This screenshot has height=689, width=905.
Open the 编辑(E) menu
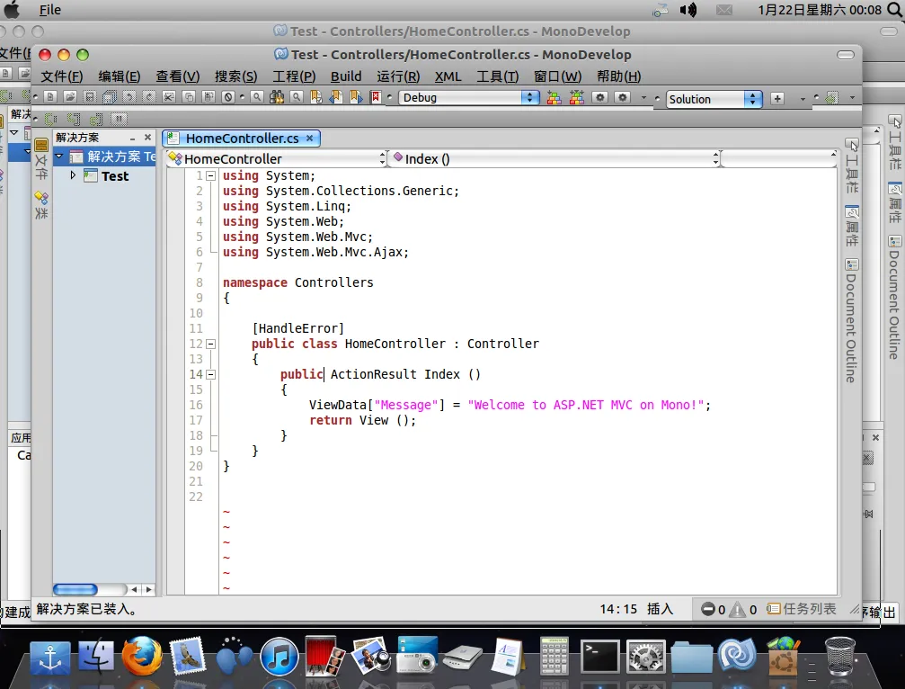pyautogui.click(x=120, y=76)
